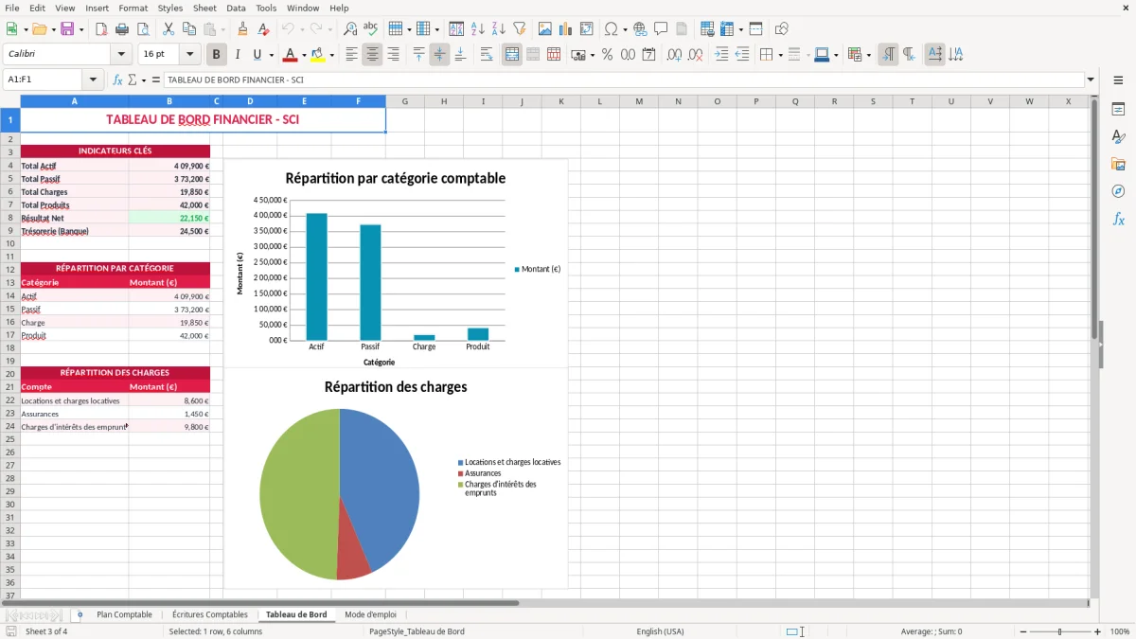Toggle Align Right

coord(393,55)
